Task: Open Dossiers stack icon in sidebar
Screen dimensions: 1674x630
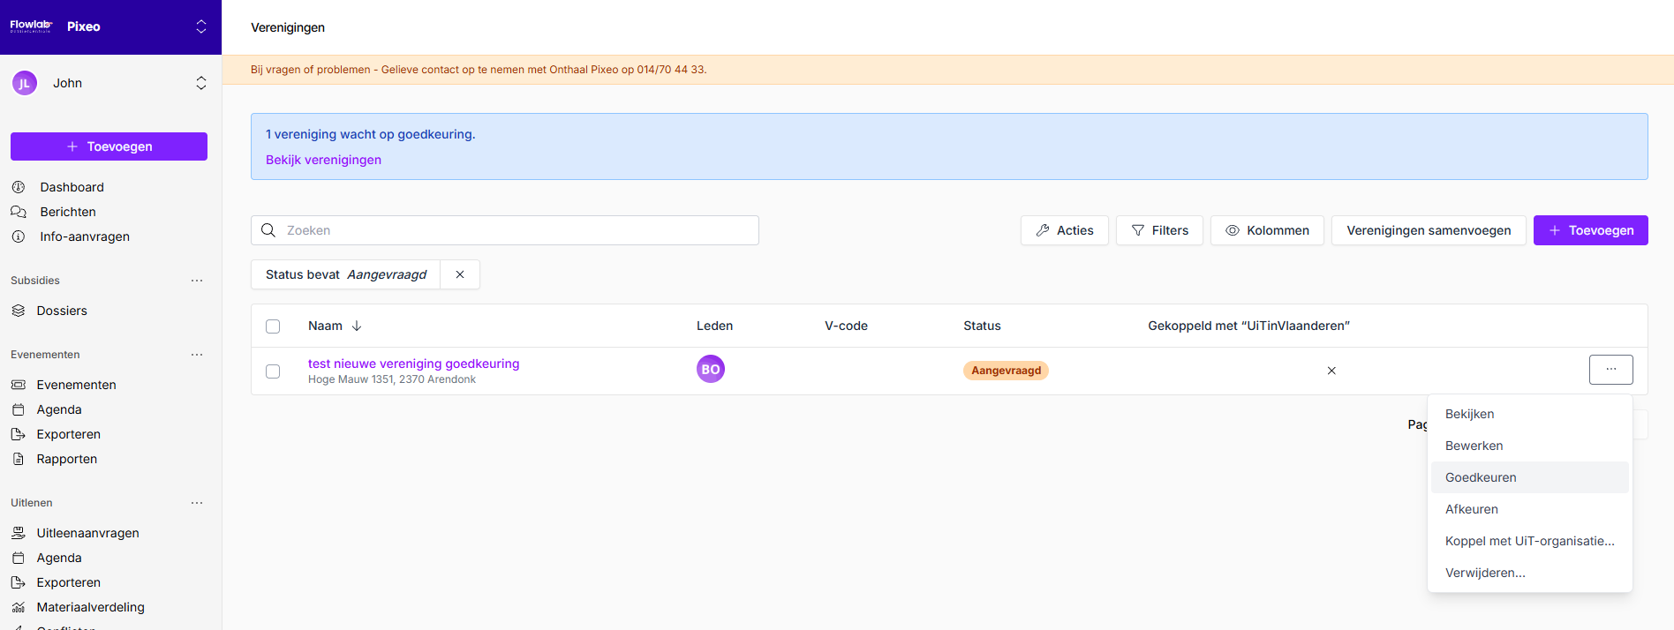Action: [x=19, y=311]
